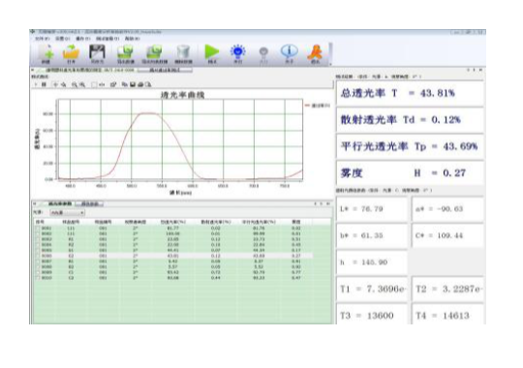Click the 波长(nm) x-axis label
The height and width of the screenshot is (368, 523).
point(180,193)
